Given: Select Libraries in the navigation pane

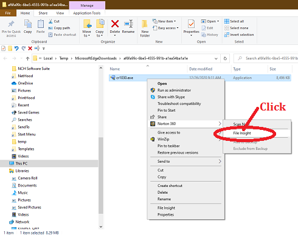Looking at the screenshot, I should click(x=22, y=171).
